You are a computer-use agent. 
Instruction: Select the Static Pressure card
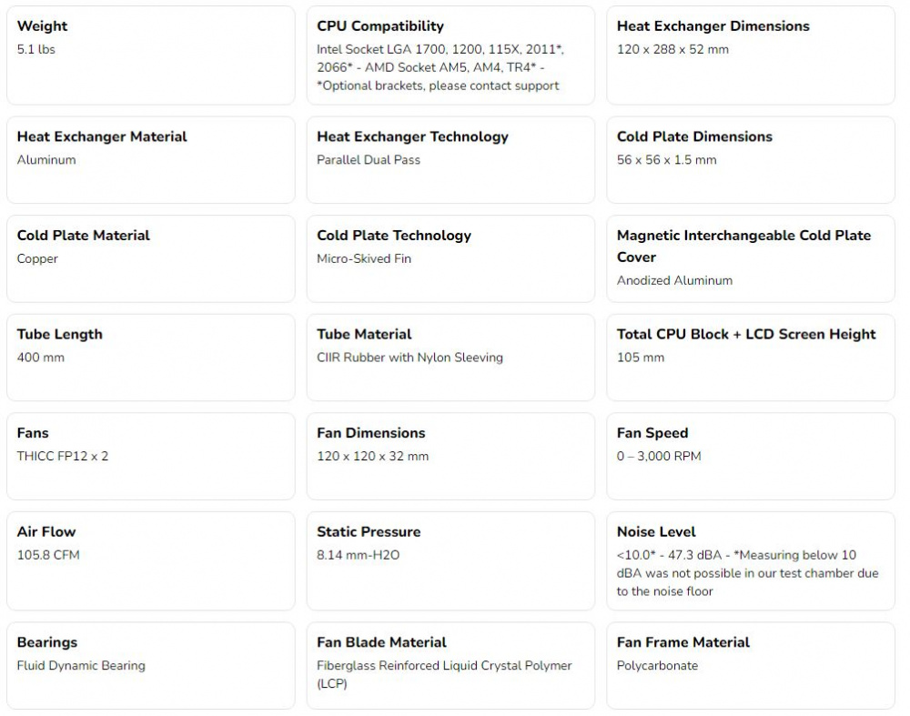coord(450,561)
